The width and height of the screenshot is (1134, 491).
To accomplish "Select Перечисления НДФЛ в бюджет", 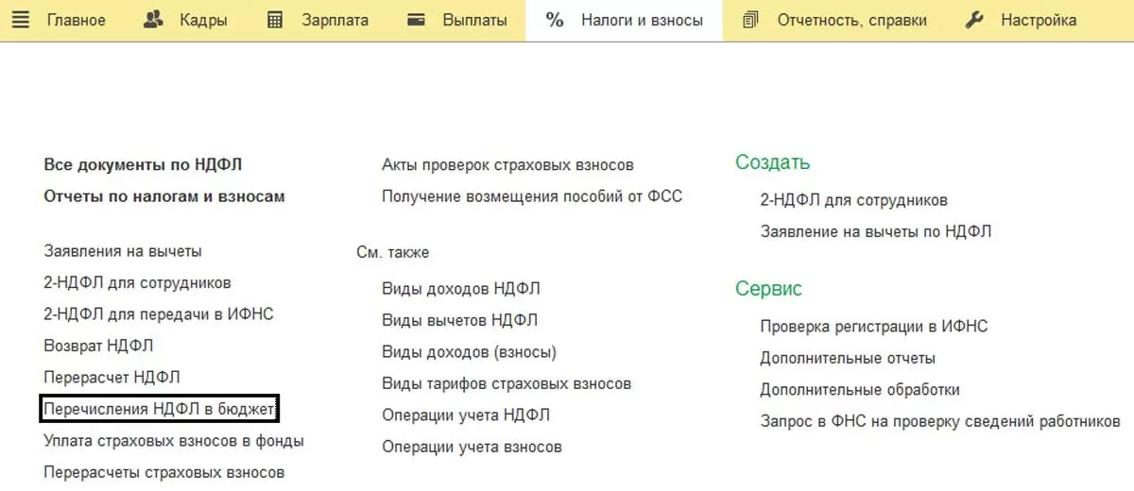I will pyautogui.click(x=160, y=409).
